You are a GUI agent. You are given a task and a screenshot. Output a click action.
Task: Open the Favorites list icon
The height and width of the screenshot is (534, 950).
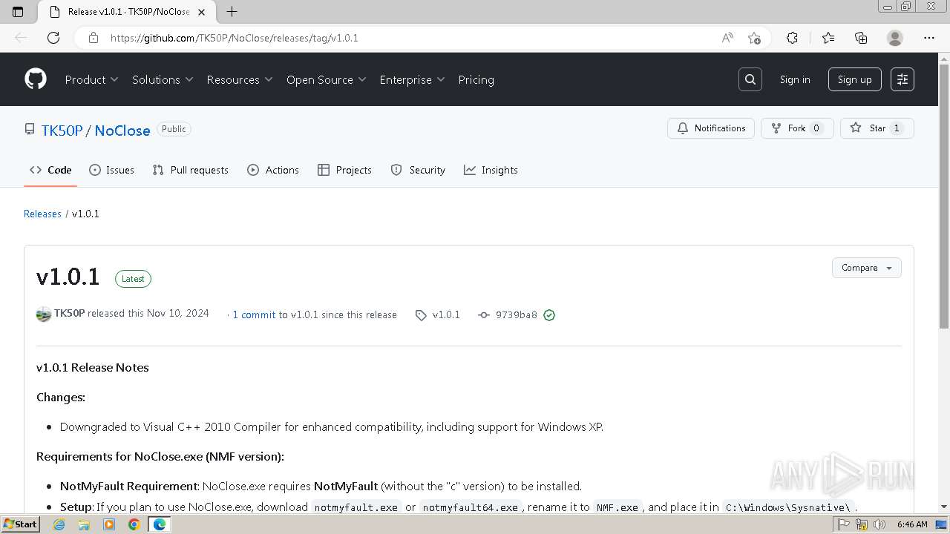tap(828, 38)
